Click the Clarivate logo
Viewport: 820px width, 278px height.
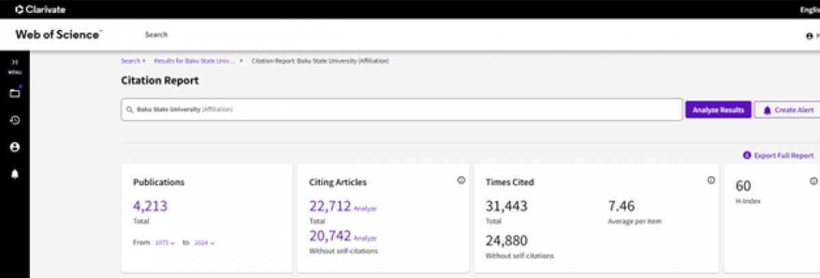coord(40,9)
